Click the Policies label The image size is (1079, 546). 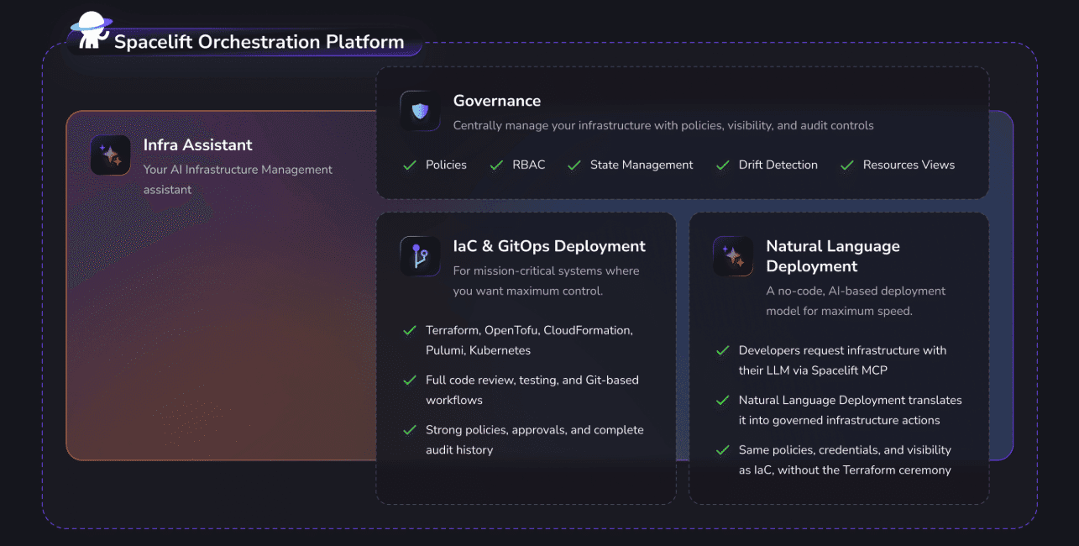point(446,165)
